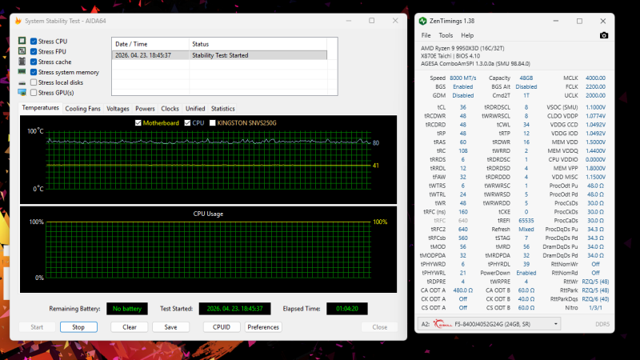Click the temperature graph area
The width and height of the screenshot is (640, 360).
point(208,160)
